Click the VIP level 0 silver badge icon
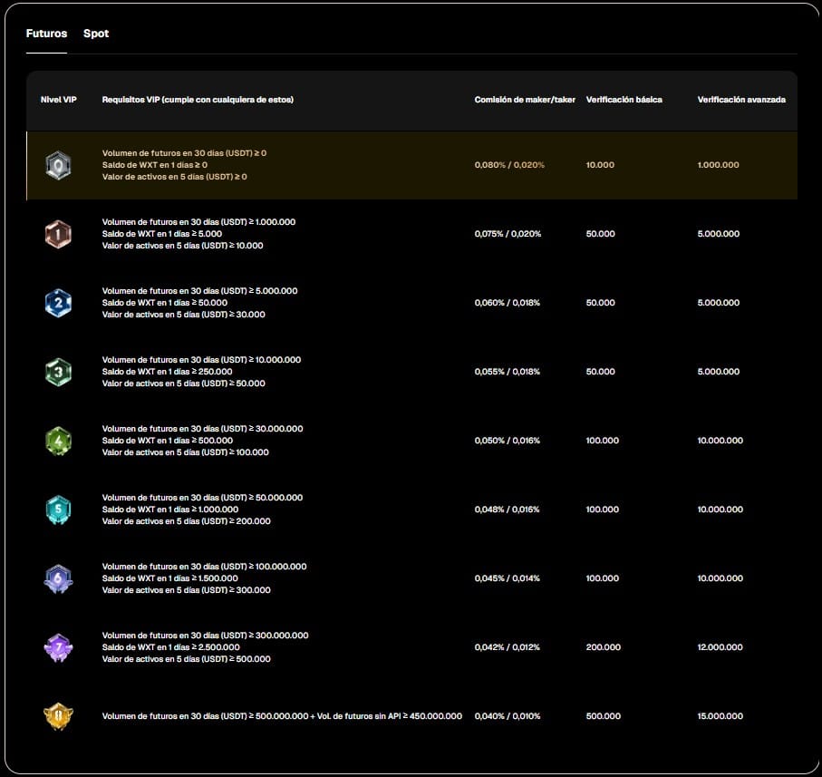 [x=58, y=165]
